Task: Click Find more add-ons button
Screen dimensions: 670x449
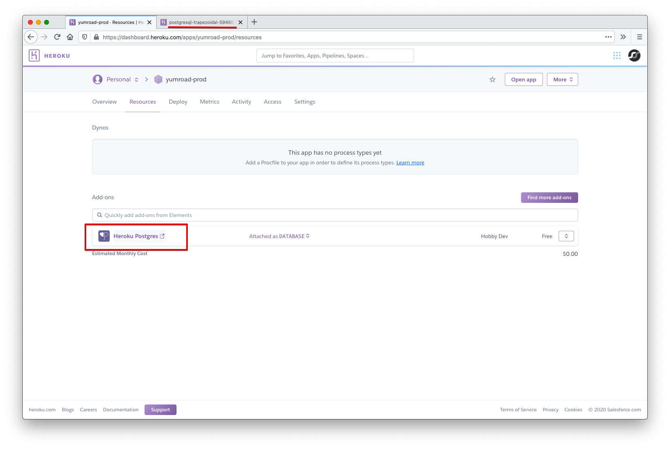Action: click(x=549, y=198)
